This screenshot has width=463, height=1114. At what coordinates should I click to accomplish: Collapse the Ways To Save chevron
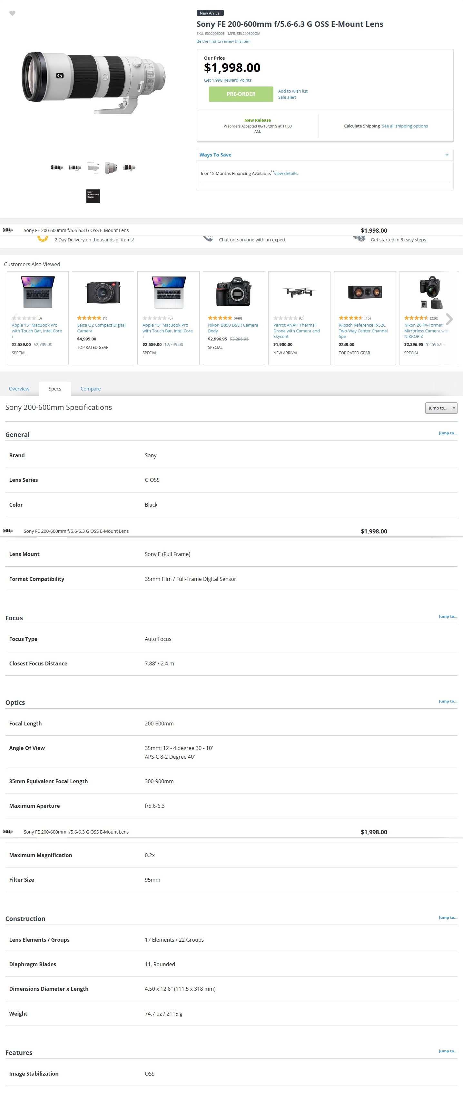click(447, 155)
